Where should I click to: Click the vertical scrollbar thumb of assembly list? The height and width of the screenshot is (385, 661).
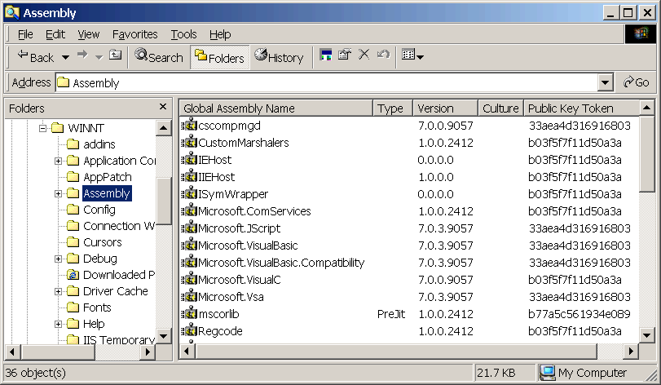click(646, 154)
